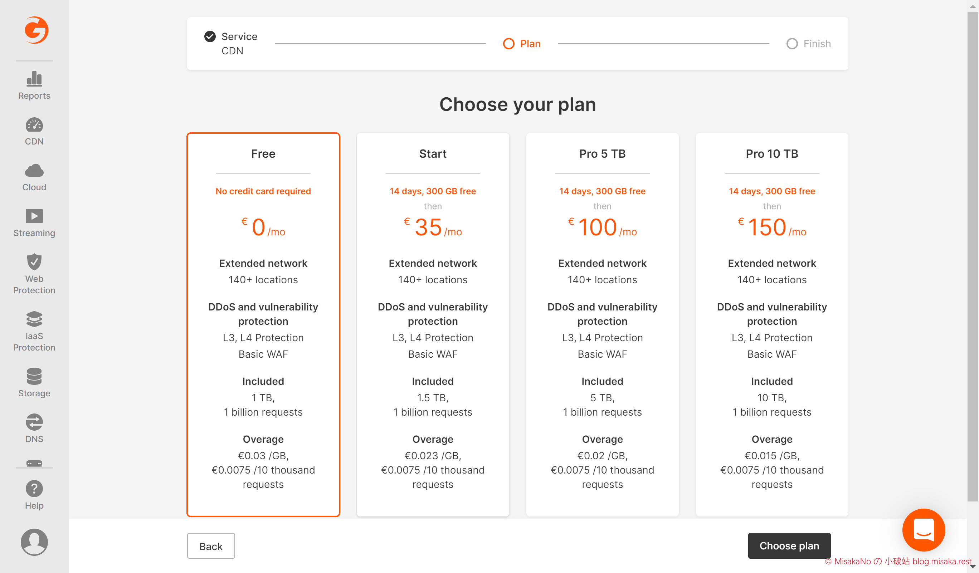
Task: Open the orange live chat bubble
Action: [924, 529]
